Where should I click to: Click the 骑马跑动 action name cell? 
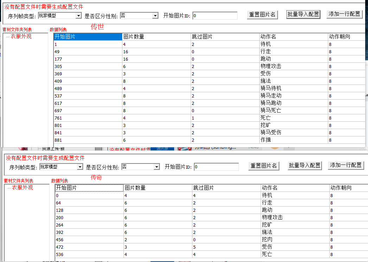click(294, 103)
